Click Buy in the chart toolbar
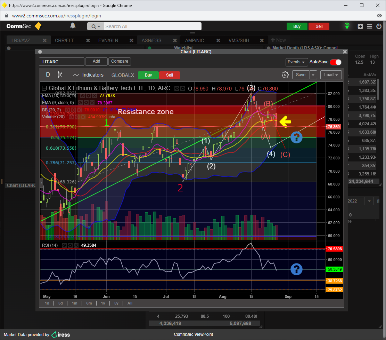 click(x=148, y=75)
